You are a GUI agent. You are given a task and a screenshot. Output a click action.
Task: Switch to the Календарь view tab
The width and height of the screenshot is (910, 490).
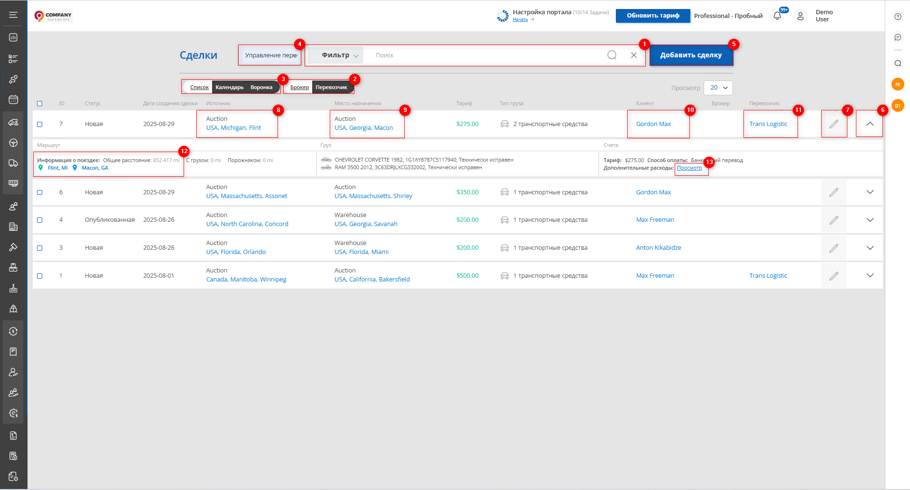(x=230, y=87)
